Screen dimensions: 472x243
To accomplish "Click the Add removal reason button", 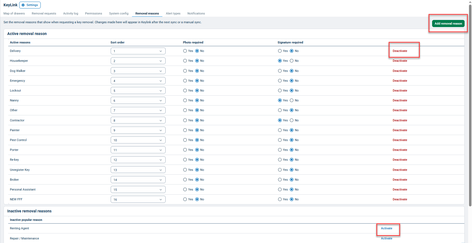I will pyautogui.click(x=448, y=24).
